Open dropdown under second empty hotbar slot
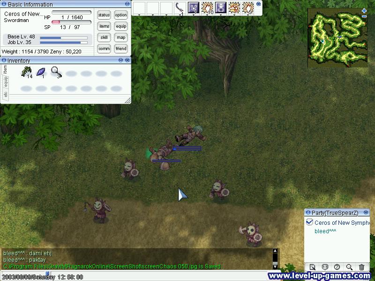This screenshot has width=375, height=281. tap(153, 15)
